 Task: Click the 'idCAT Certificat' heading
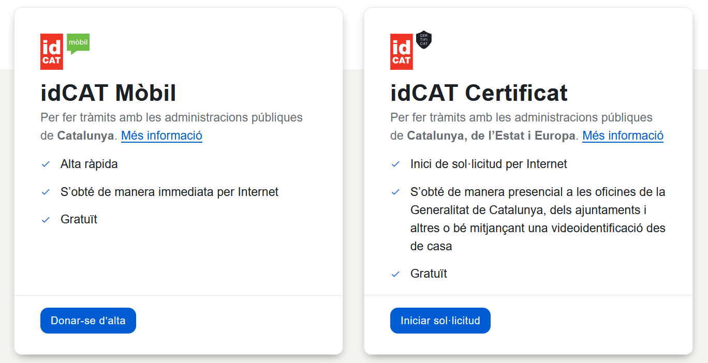[479, 93]
